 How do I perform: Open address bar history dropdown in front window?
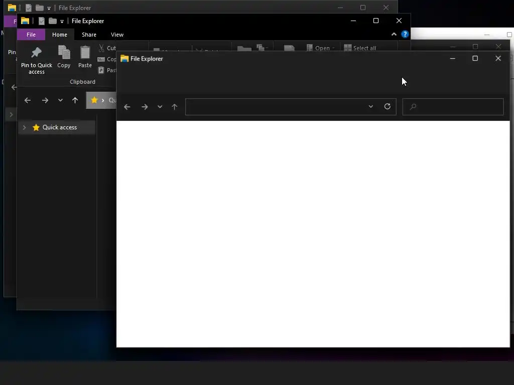point(371,107)
